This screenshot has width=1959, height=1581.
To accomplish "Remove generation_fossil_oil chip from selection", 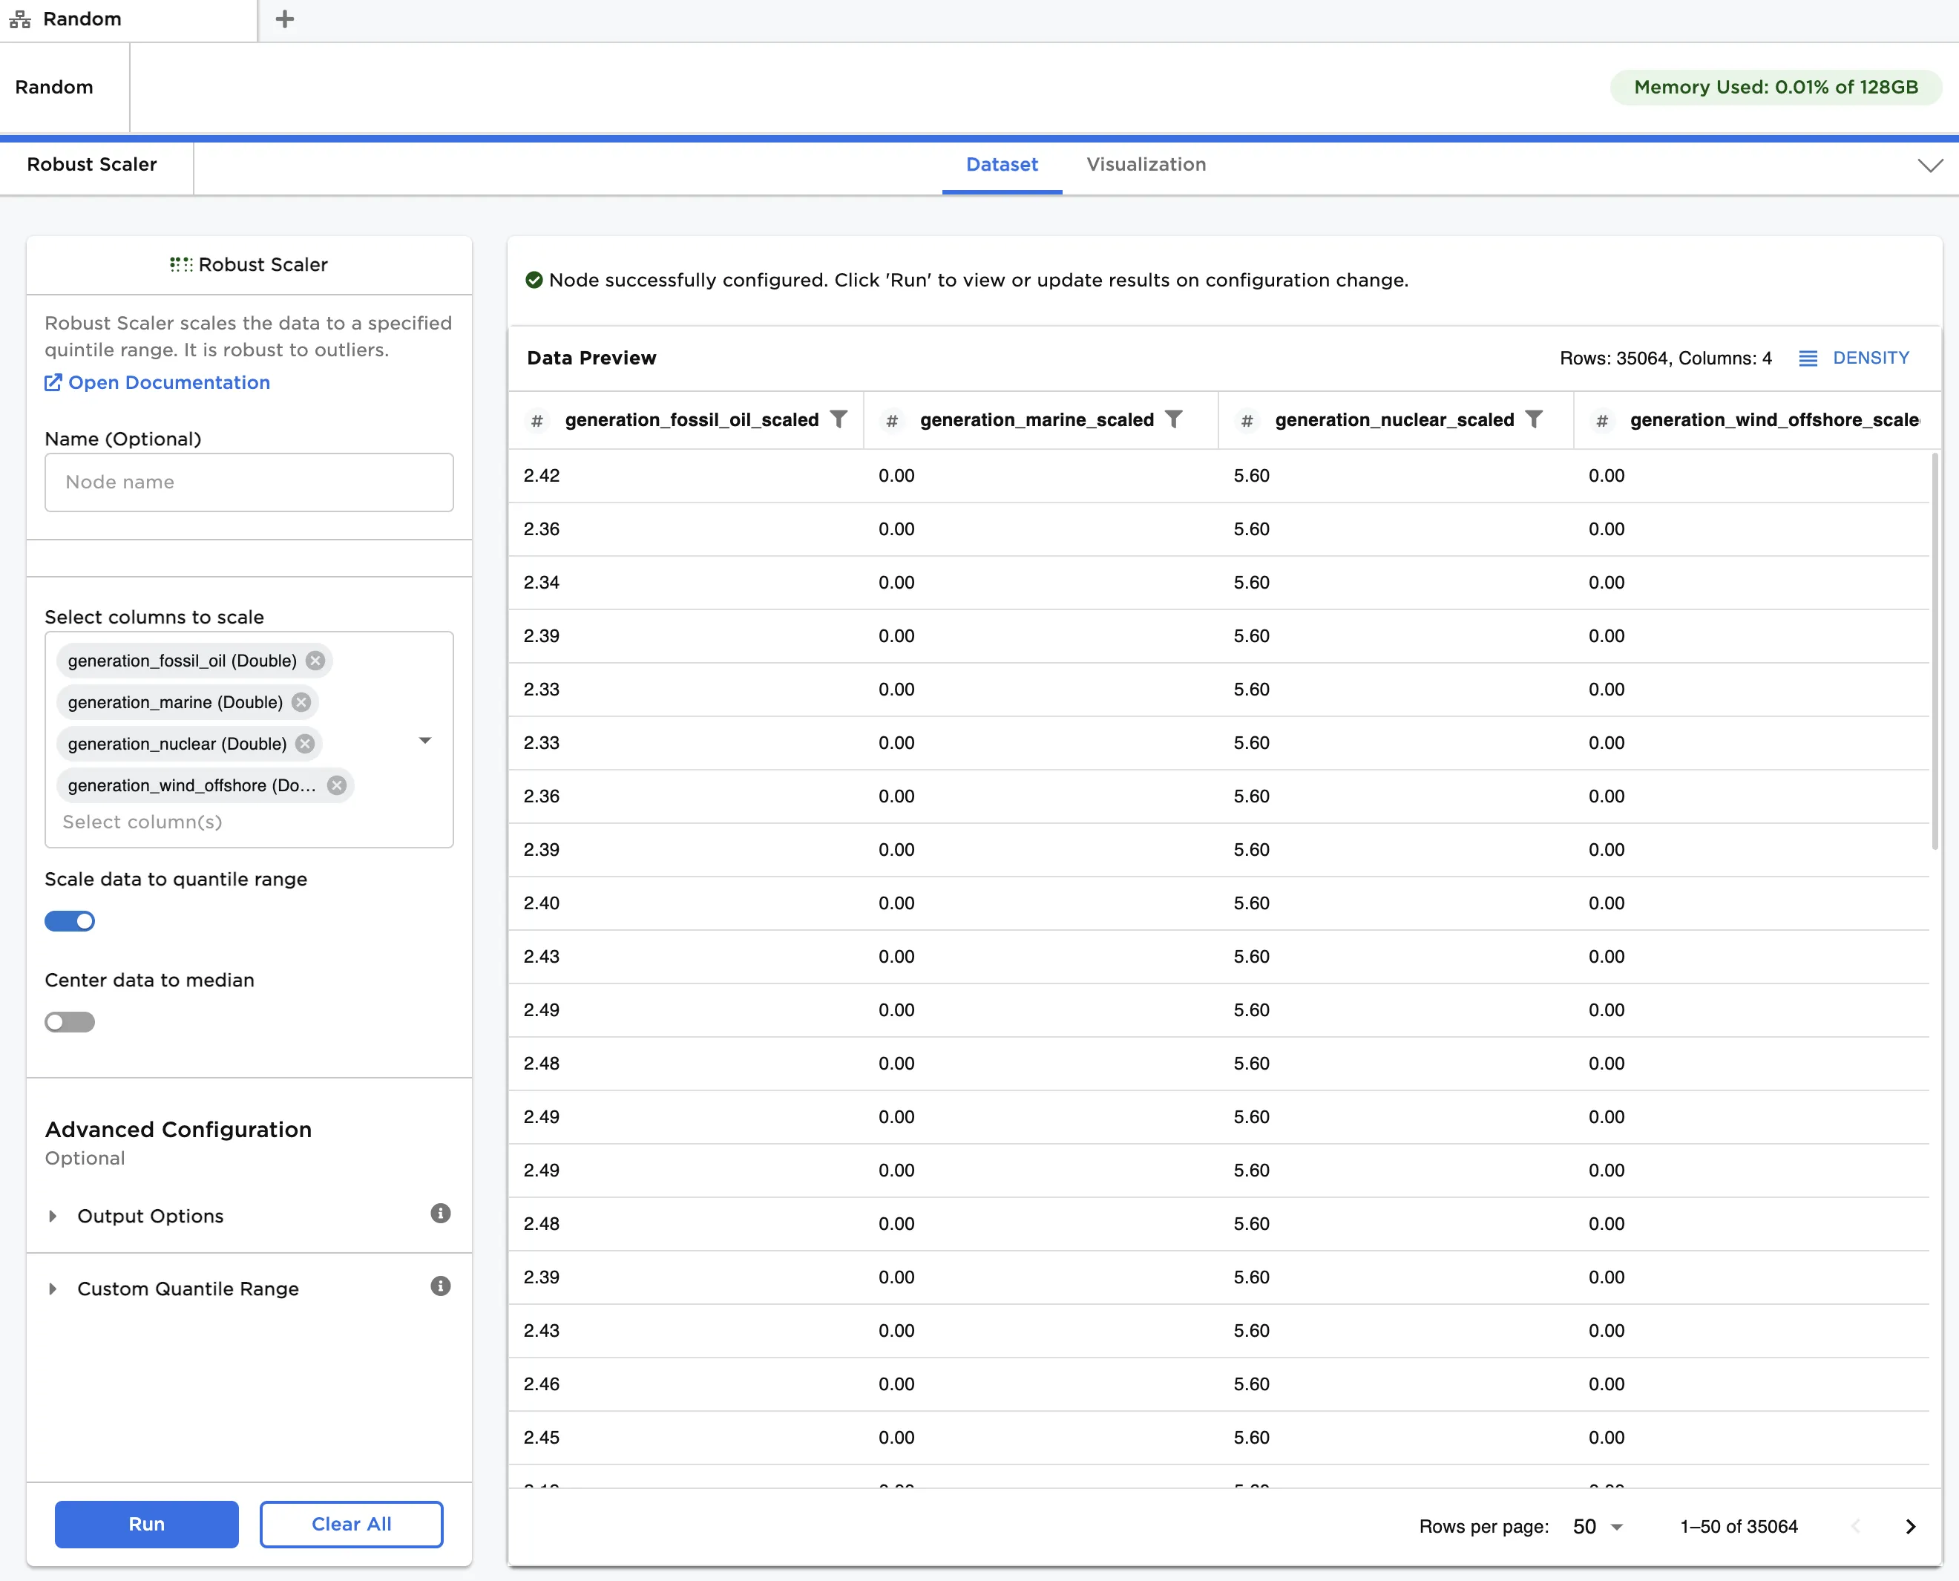I will click(x=315, y=661).
